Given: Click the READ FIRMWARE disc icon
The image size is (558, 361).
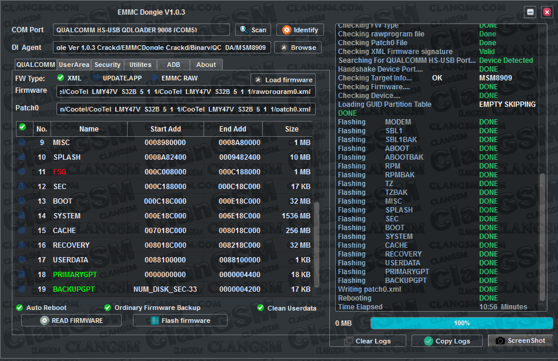Looking at the screenshot, I should [x=45, y=320].
